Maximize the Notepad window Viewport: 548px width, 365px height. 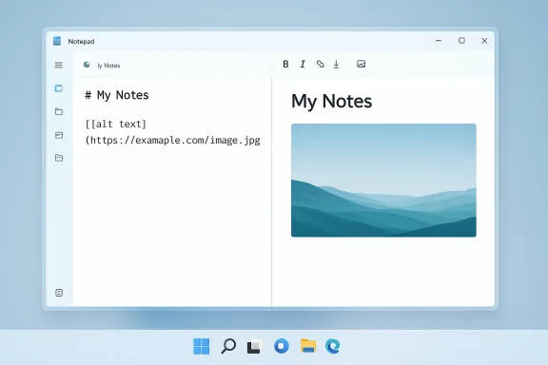461,41
